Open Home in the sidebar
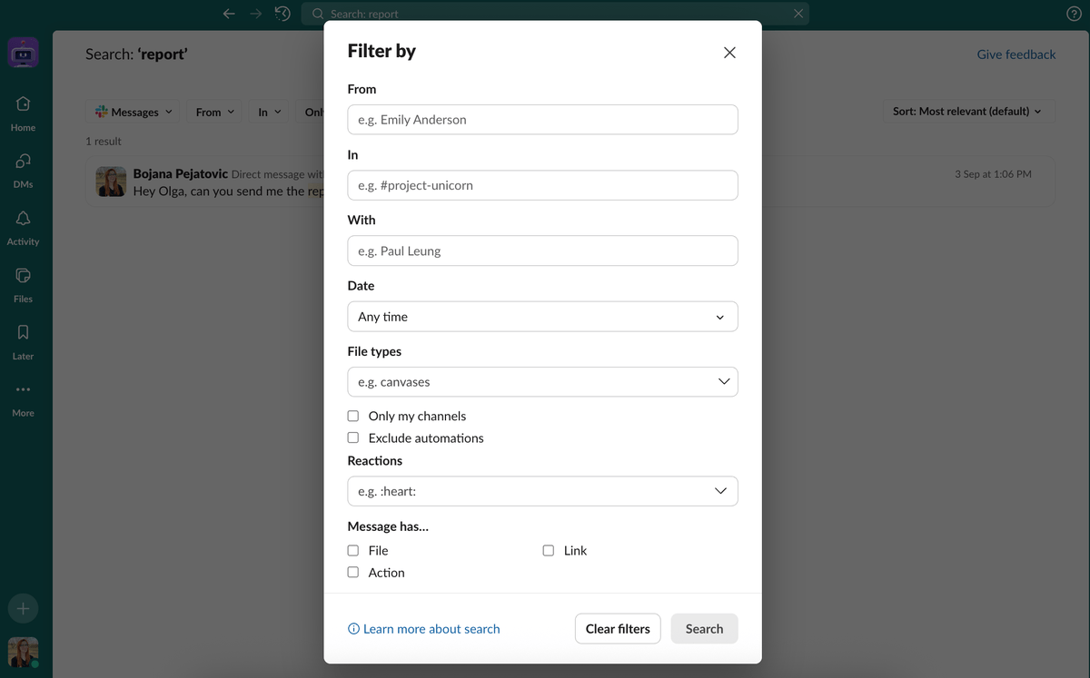 pos(23,104)
